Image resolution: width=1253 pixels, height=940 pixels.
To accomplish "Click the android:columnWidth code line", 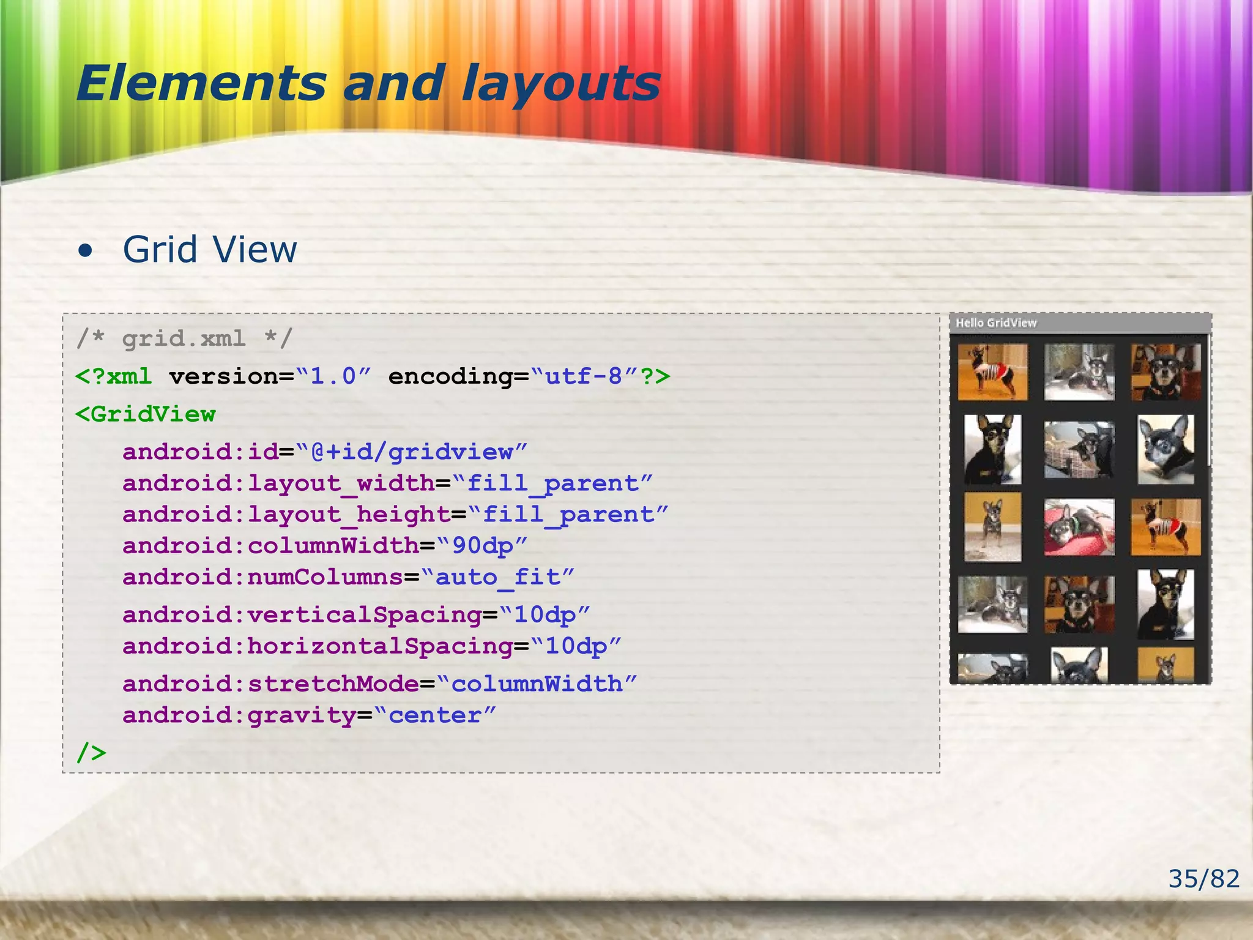I will tap(324, 545).
